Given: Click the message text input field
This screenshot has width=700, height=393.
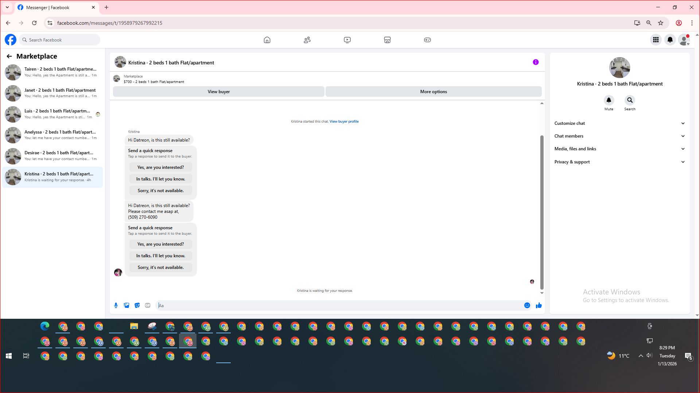Looking at the screenshot, I should 339,305.
